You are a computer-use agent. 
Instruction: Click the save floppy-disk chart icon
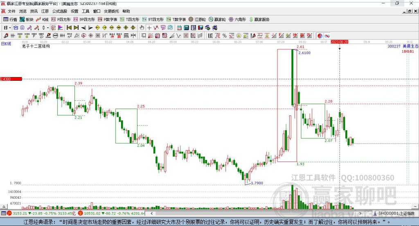click(x=200, y=28)
